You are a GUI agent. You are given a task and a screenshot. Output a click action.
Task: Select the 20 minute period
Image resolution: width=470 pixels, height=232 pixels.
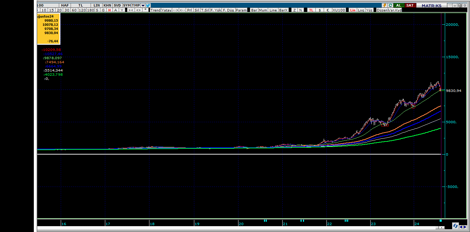tap(59, 10)
